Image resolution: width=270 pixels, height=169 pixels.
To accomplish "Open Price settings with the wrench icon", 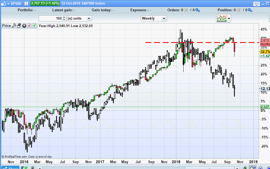I will (x=14, y=26).
